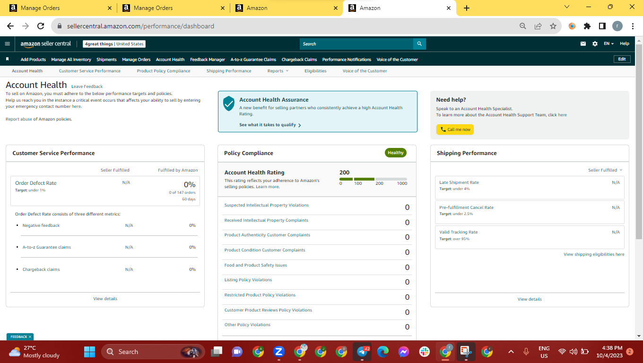Go back using the browser back arrow
The height and width of the screenshot is (363, 643).
coord(10,26)
